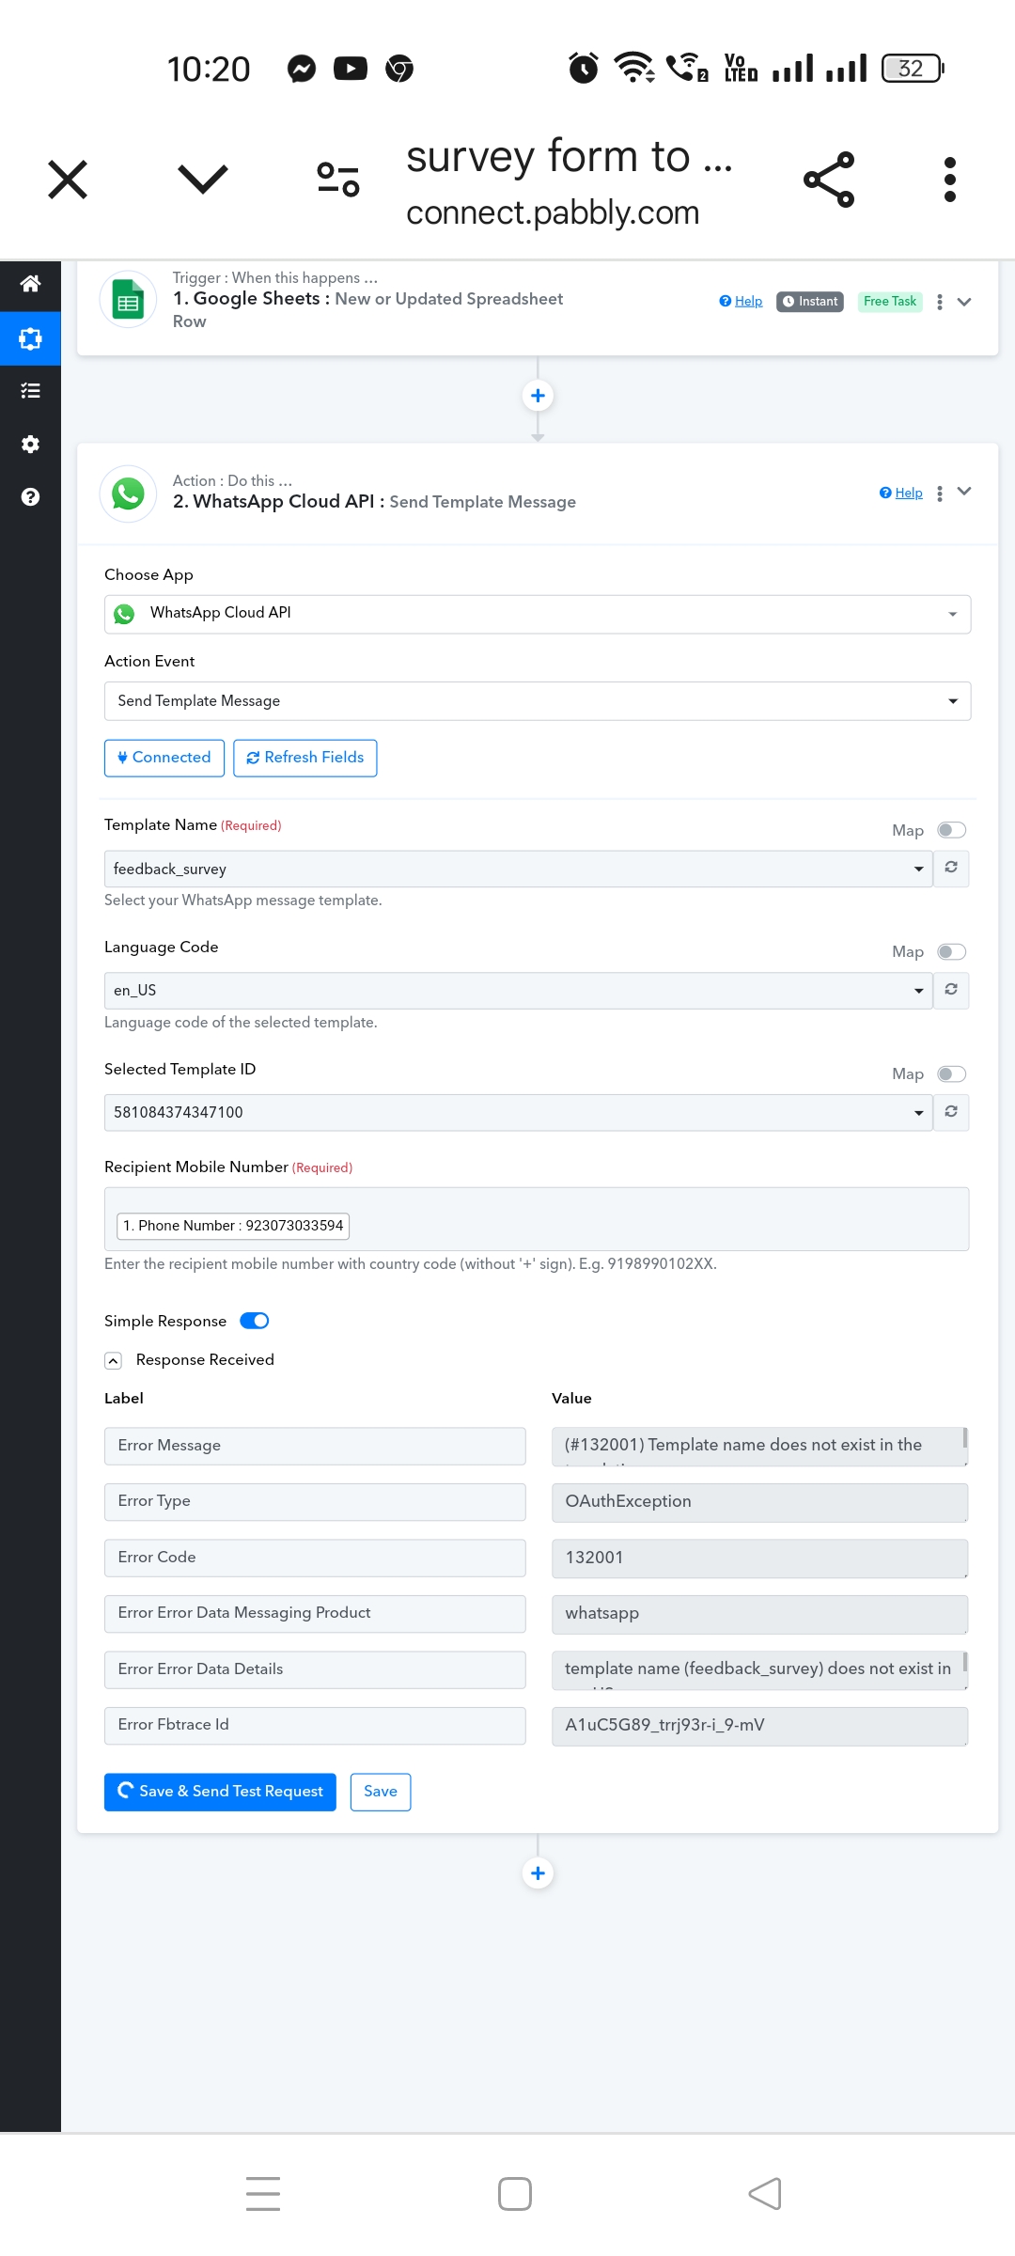Open the WhatsApp action's three-dot options menu

point(940,493)
